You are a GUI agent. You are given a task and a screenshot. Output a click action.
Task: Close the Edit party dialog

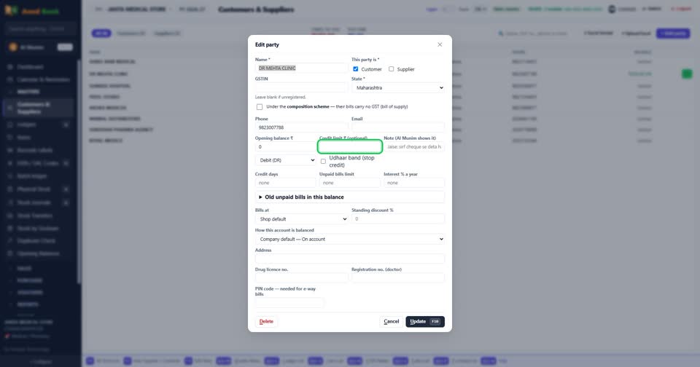pyautogui.click(x=440, y=44)
